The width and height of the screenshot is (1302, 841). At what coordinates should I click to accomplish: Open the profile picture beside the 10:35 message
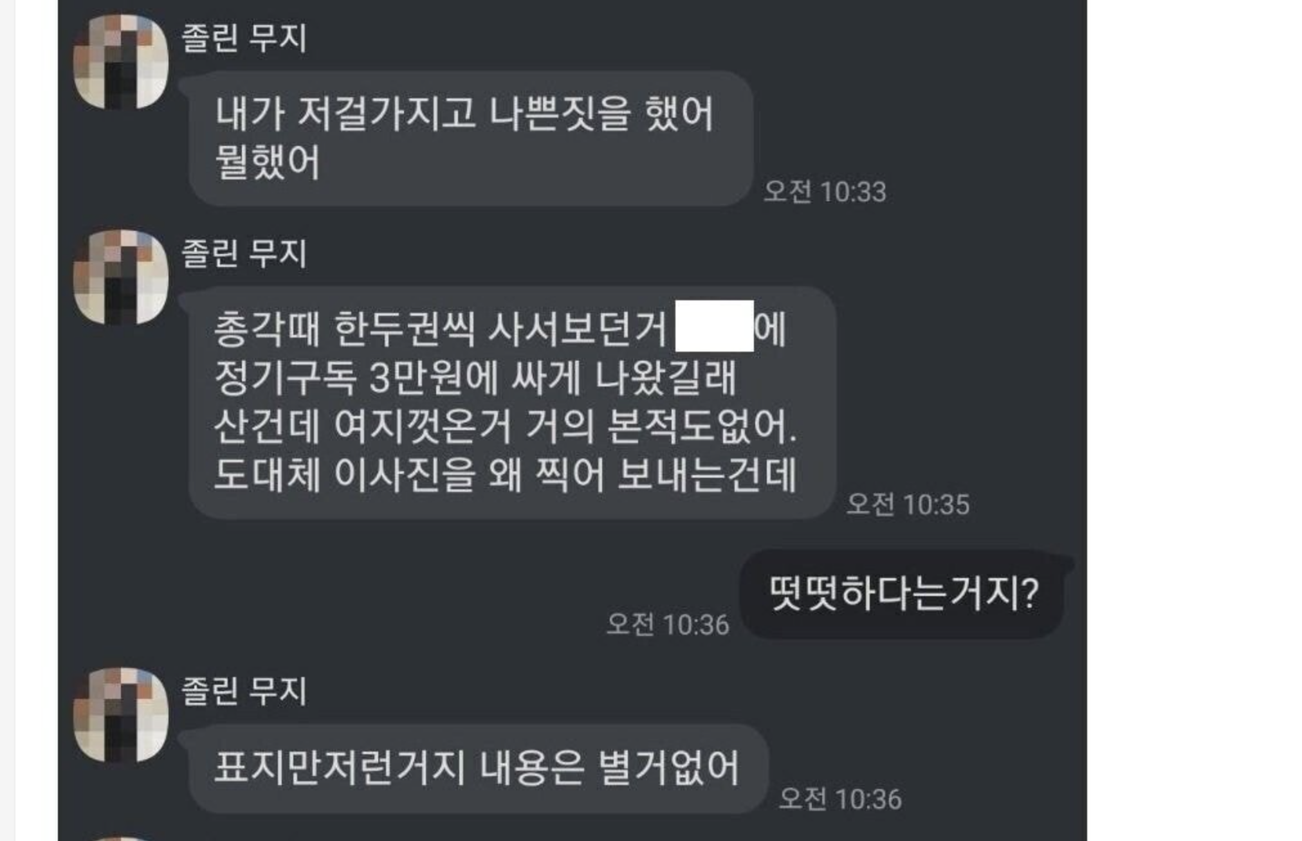point(121,277)
